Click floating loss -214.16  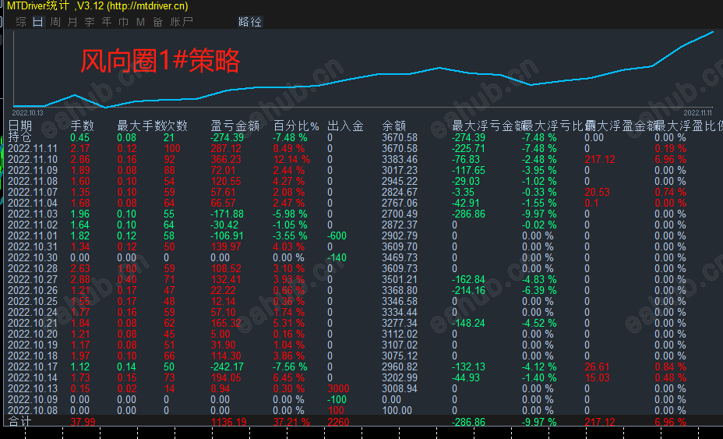pyautogui.click(x=468, y=290)
